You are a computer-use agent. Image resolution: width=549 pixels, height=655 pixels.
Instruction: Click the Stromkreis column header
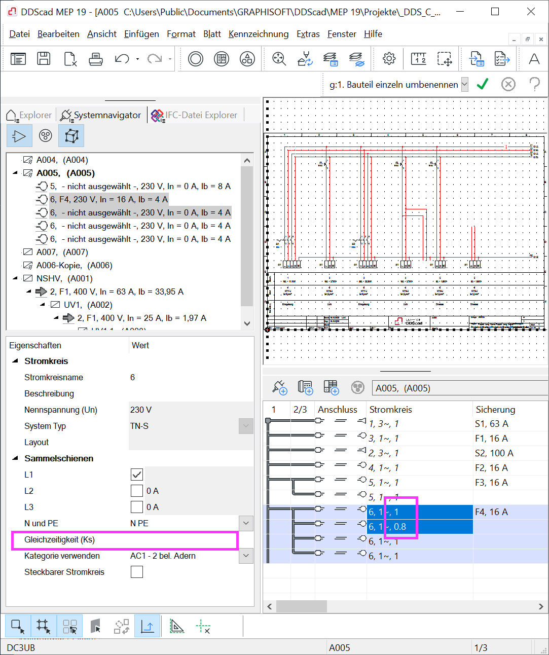[390, 410]
